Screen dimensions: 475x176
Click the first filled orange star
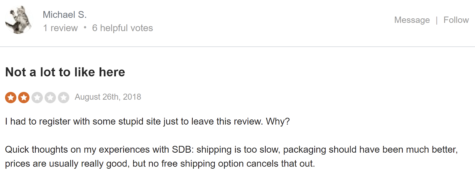point(11,97)
